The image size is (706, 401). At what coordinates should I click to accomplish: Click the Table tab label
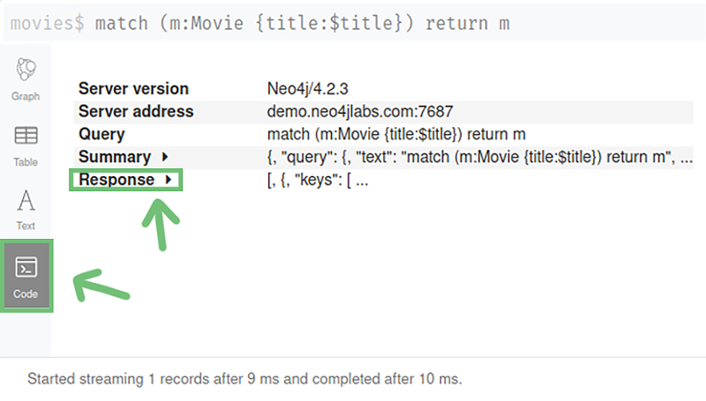(26, 162)
